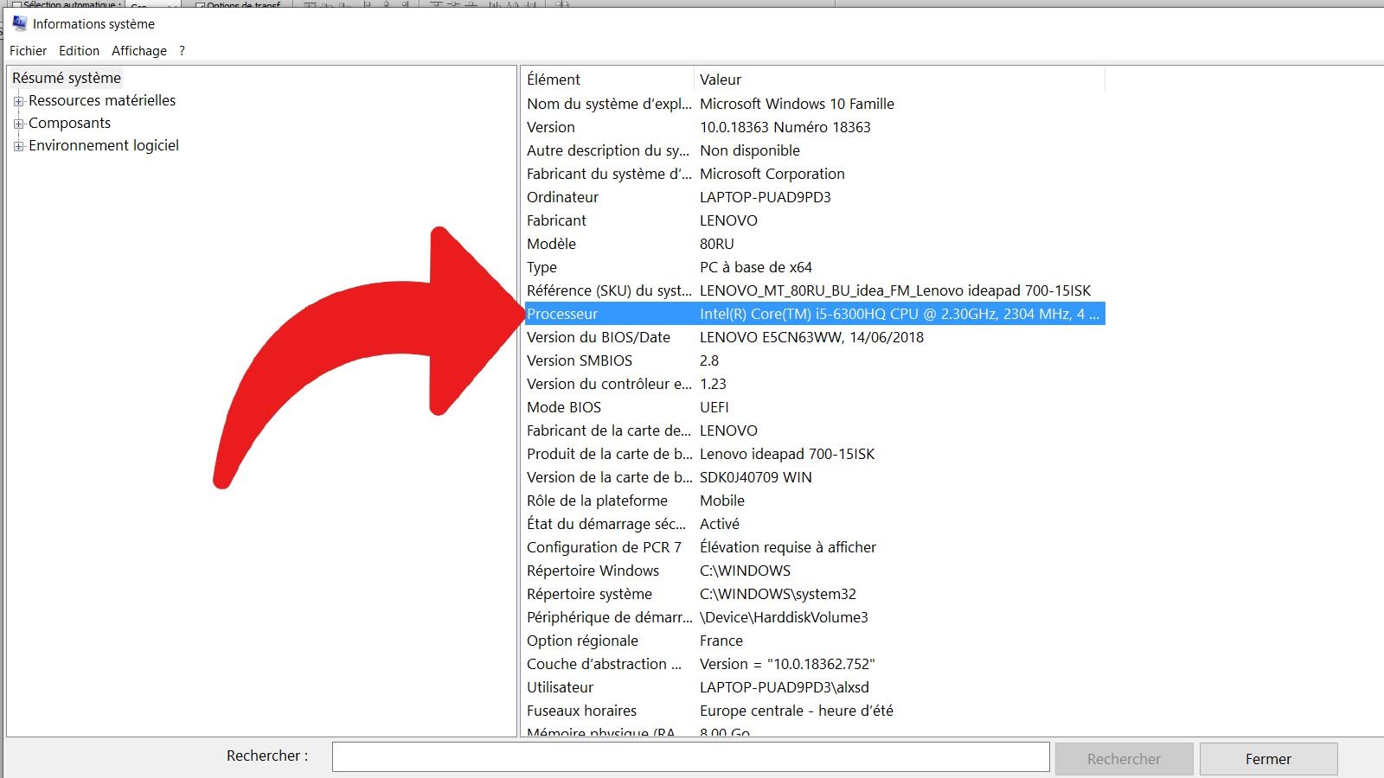Select the Modèle row

click(813, 244)
